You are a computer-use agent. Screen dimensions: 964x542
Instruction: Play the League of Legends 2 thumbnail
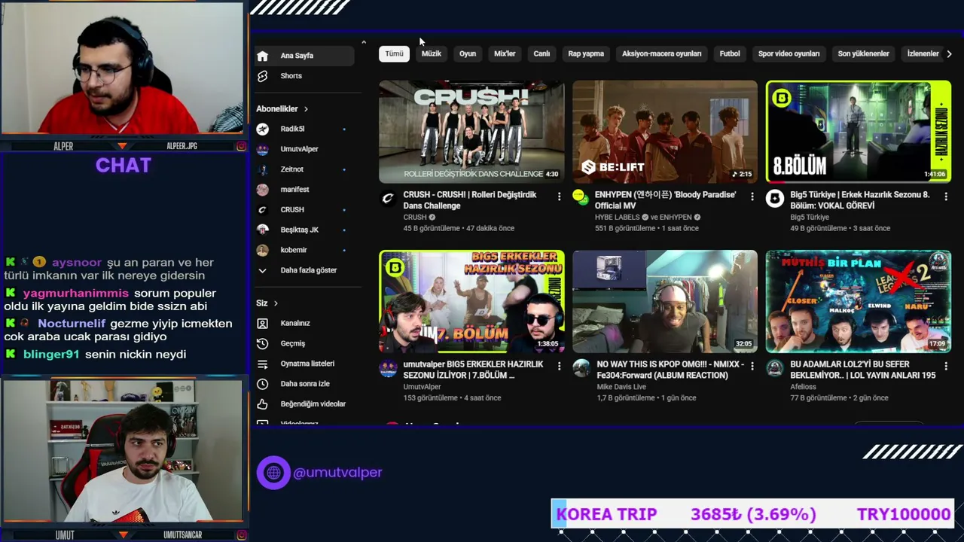point(859,301)
